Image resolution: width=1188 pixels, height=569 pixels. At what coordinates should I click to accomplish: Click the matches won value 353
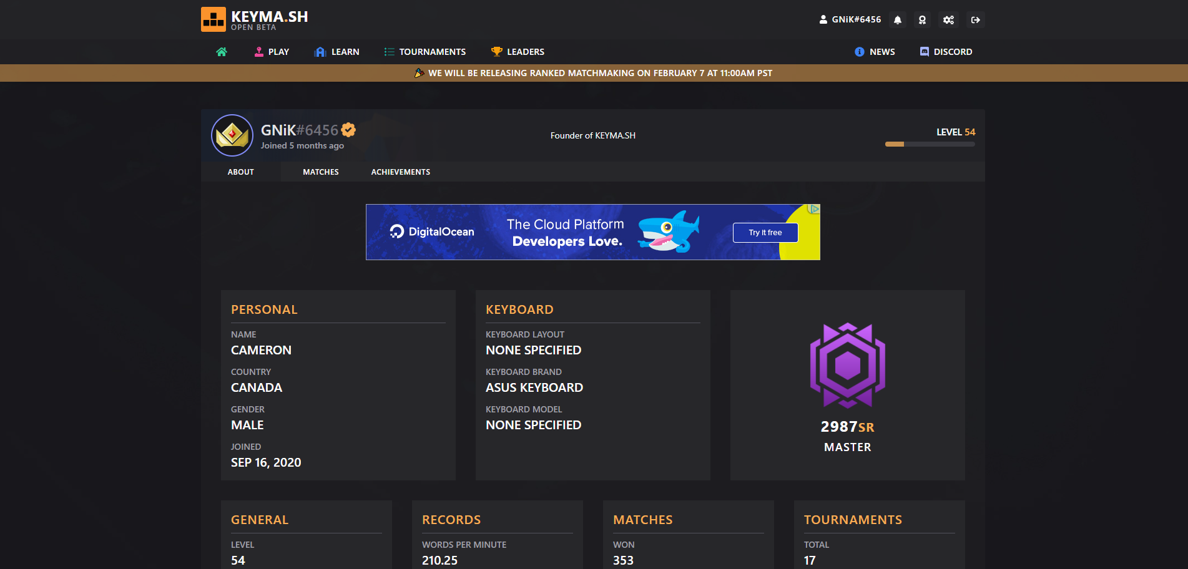pyautogui.click(x=623, y=560)
